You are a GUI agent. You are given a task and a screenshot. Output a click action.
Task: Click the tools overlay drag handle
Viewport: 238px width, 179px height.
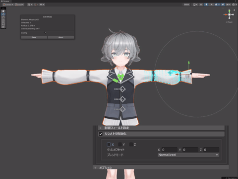pyautogui.click(x=3, y=8)
